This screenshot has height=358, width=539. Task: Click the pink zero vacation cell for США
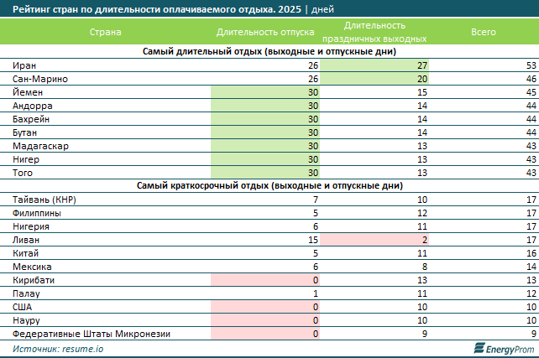(x=266, y=307)
